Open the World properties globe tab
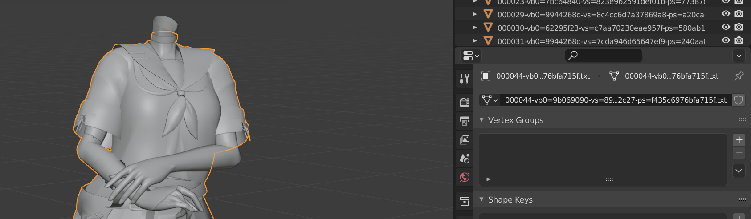The height and width of the screenshot is (219, 751). click(x=464, y=177)
